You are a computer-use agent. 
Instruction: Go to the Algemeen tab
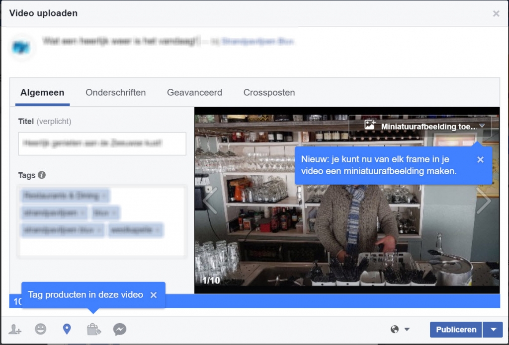pyautogui.click(x=42, y=93)
